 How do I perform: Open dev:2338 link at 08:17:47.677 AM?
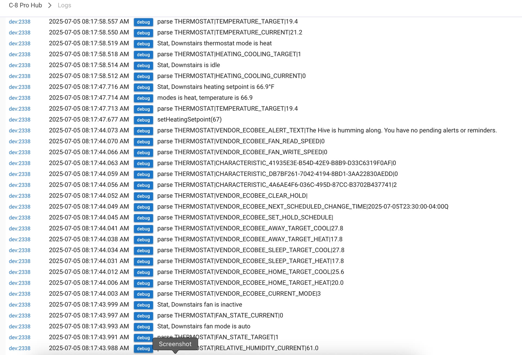click(20, 120)
